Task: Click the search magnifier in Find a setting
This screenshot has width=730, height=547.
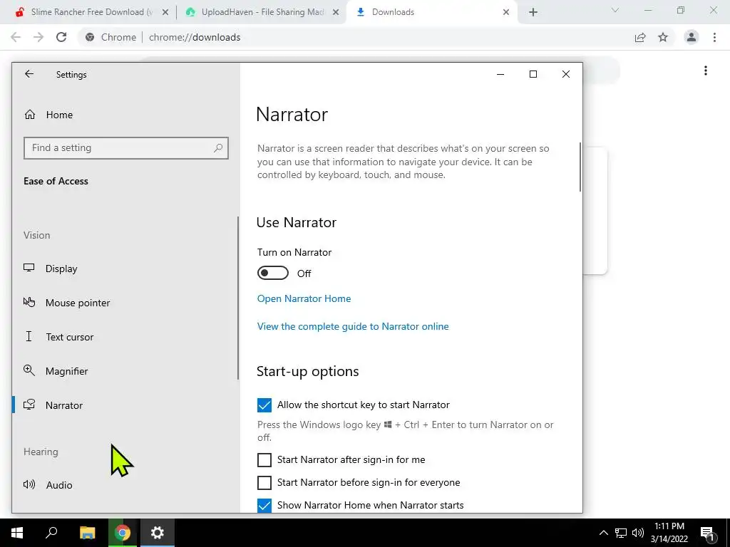Action: [218, 148]
